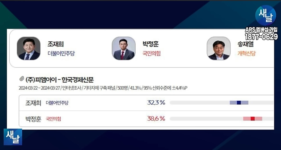Click the survey details line with dates
Image resolution: width=281 pixels, height=150 pixels.
103,88
